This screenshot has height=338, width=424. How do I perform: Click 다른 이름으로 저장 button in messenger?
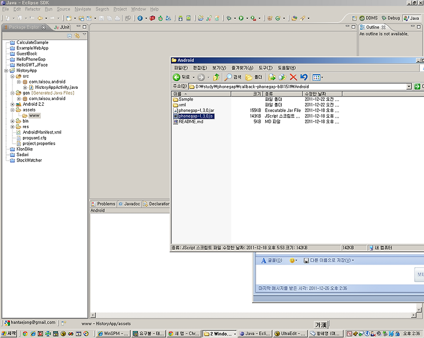[329, 260]
